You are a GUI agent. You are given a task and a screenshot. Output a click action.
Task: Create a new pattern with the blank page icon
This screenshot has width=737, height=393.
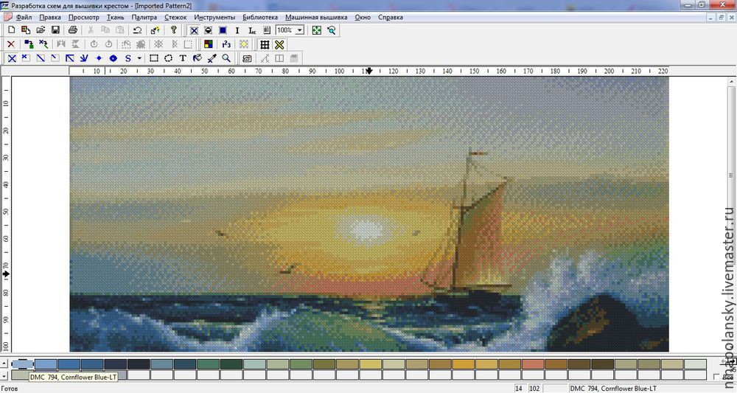[11, 30]
